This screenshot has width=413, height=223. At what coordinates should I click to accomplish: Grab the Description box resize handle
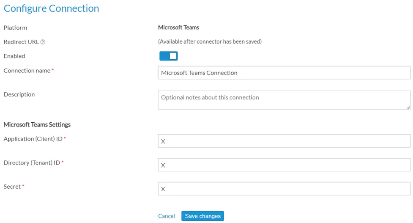[x=408, y=107]
